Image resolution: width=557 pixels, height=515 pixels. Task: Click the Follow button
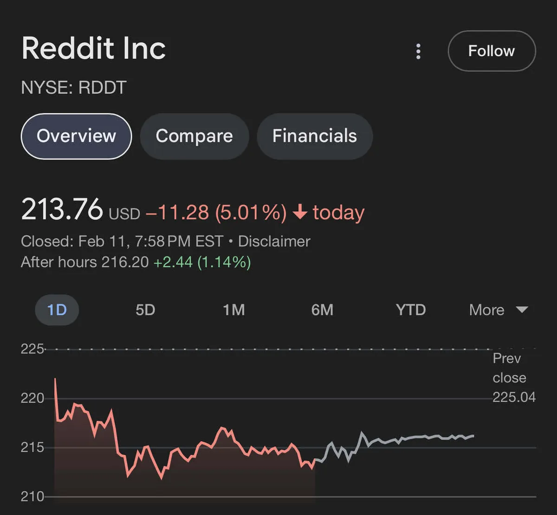pyautogui.click(x=492, y=51)
